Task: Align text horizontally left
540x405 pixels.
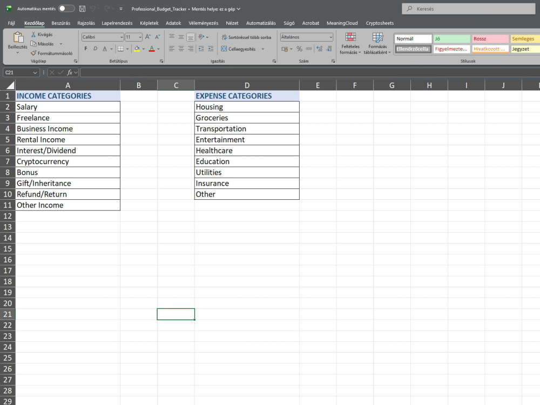Action: coord(172,49)
